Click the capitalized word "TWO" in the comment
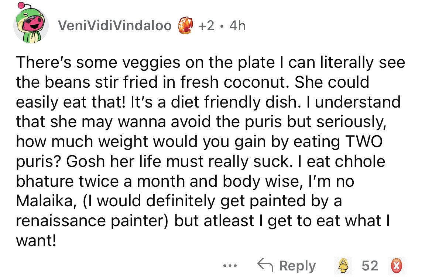The height and width of the screenshot is (280, 432). (x=364, y=141)
